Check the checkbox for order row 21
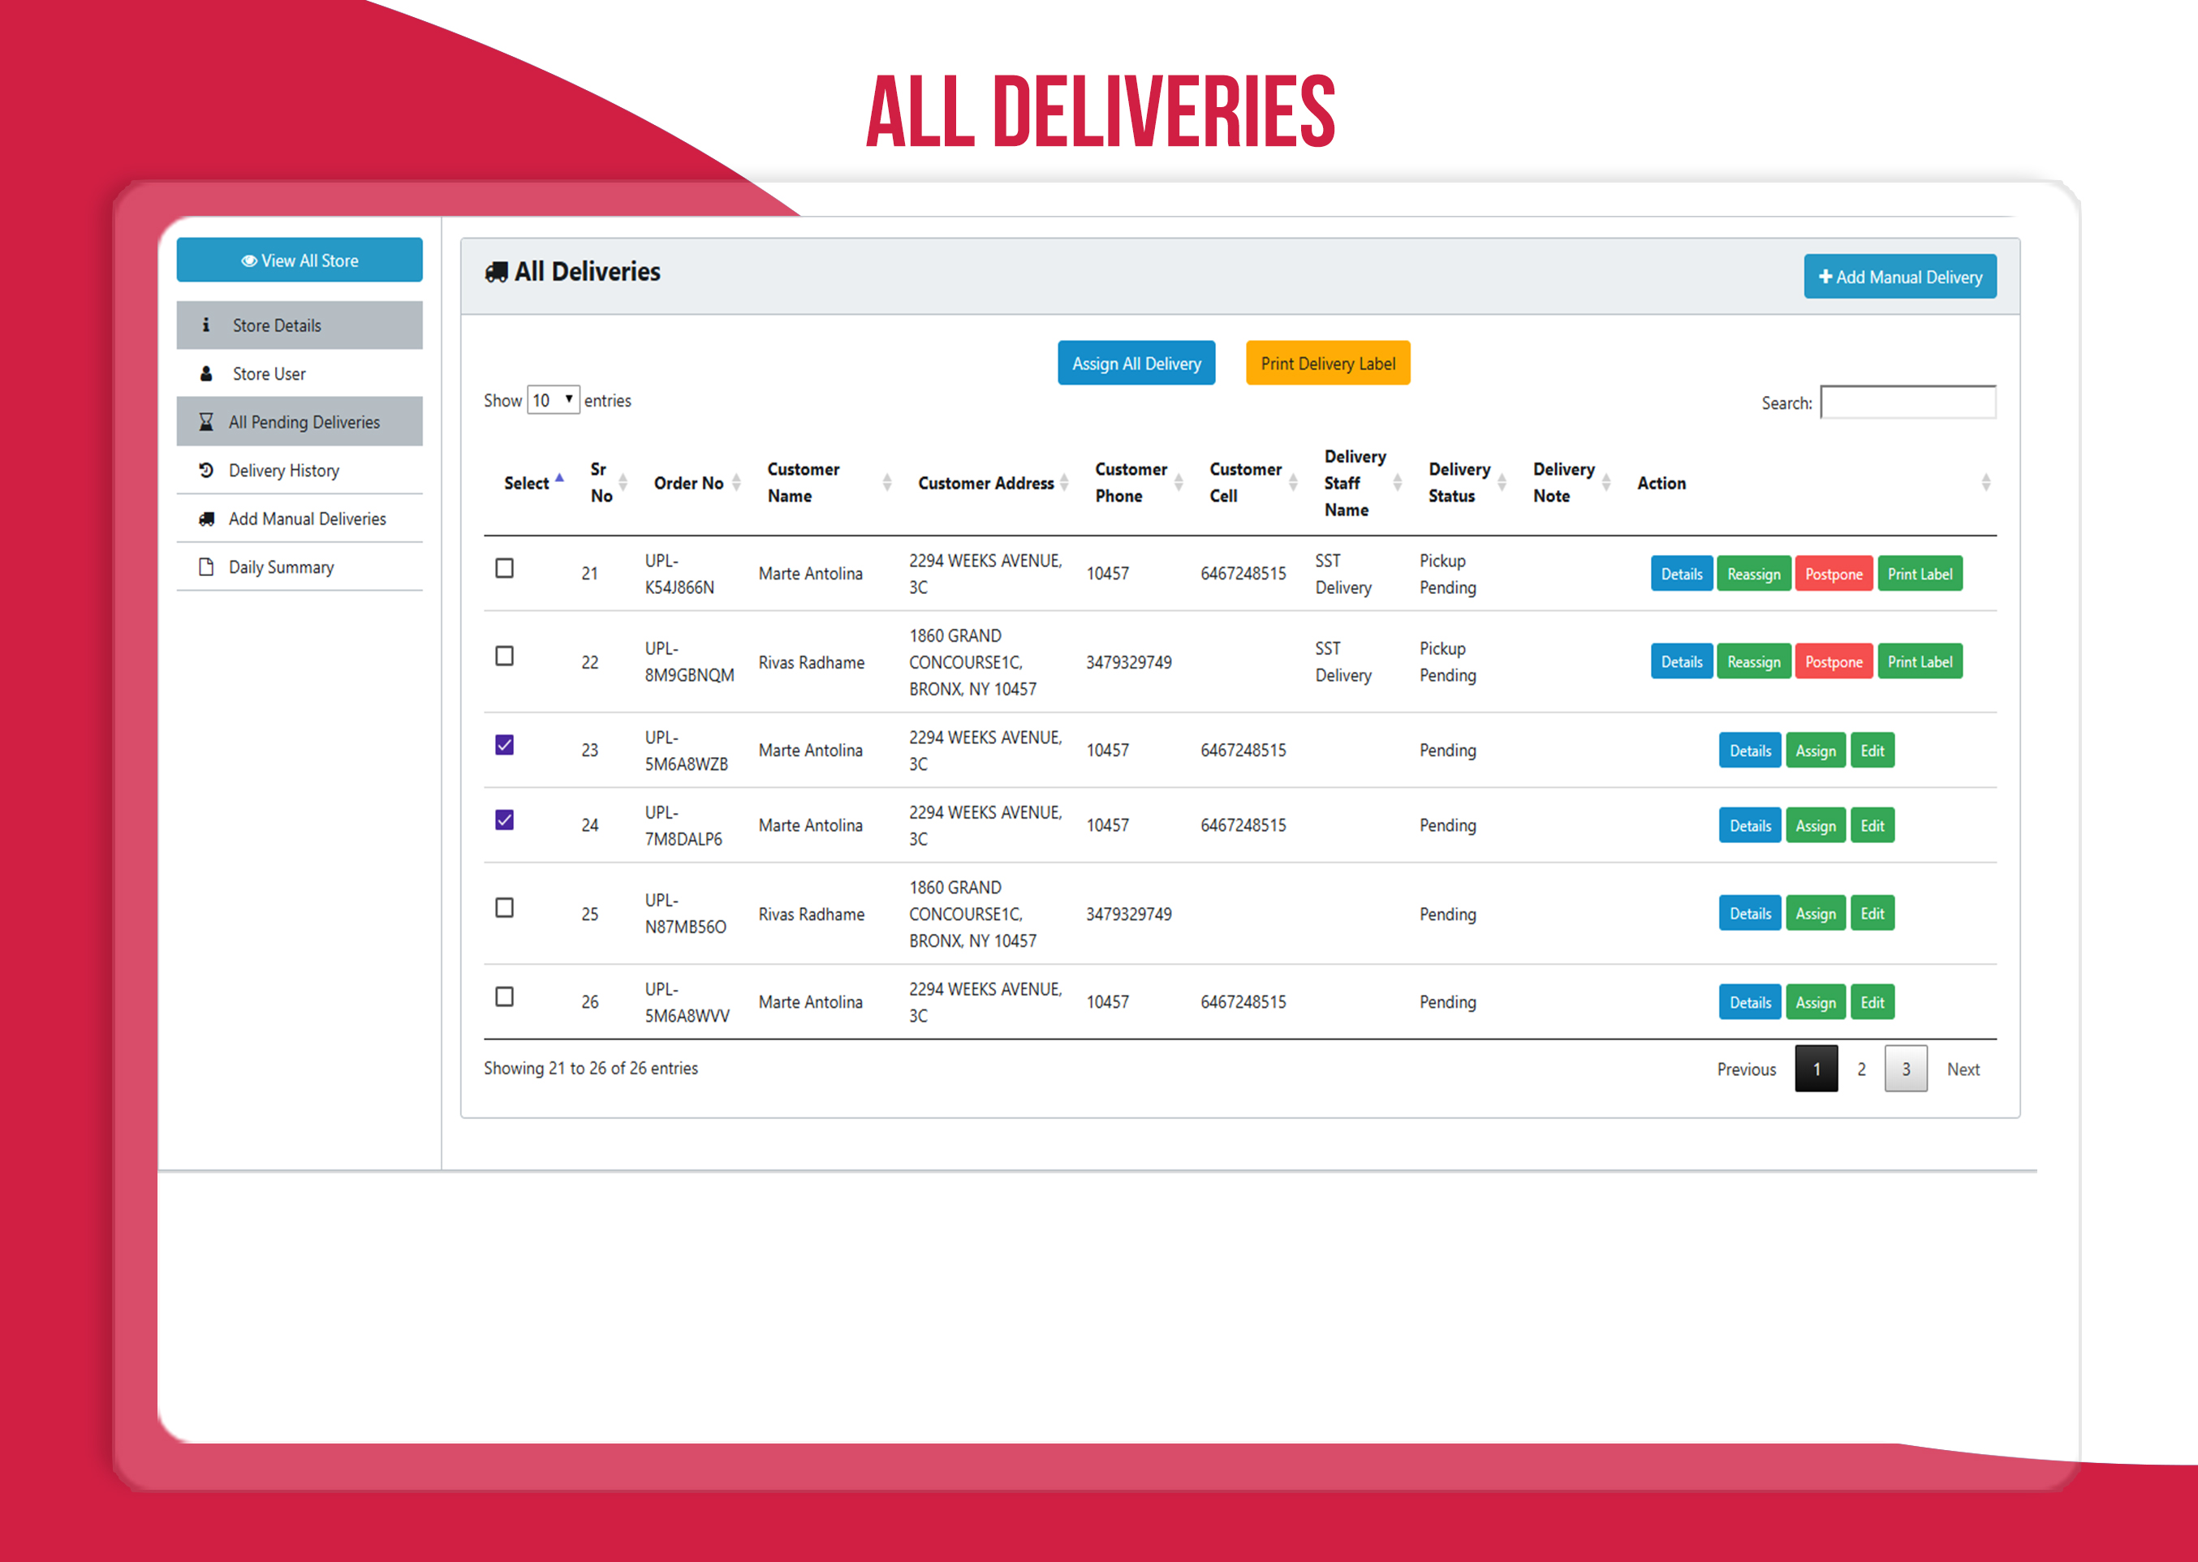This screenshot has height=1562, width=2198. pyautogui.click(x=504, y=569)
